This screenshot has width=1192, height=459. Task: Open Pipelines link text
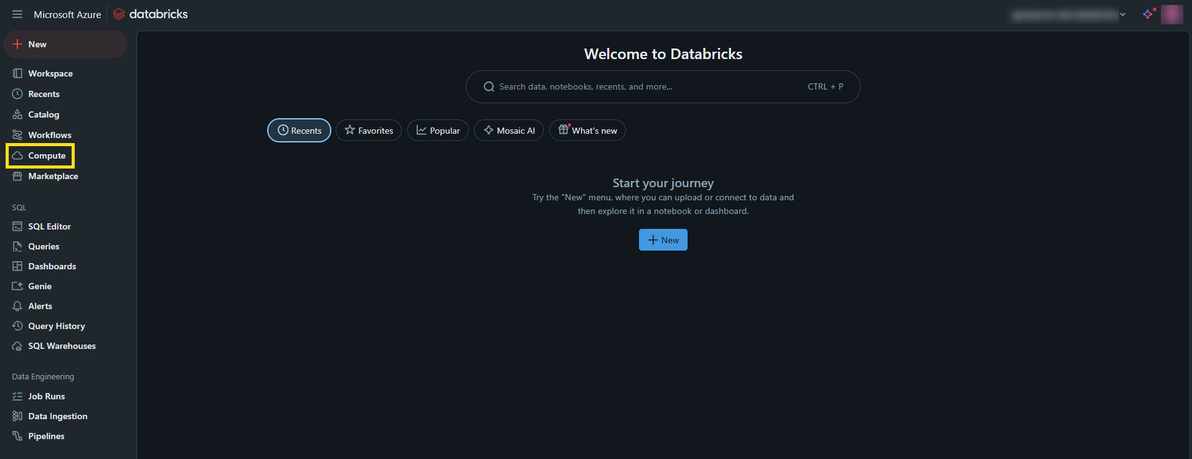[x=46, y=436]
